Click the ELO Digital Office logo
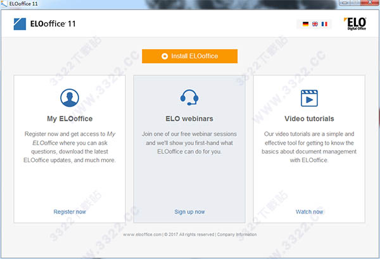 (355, 24)
